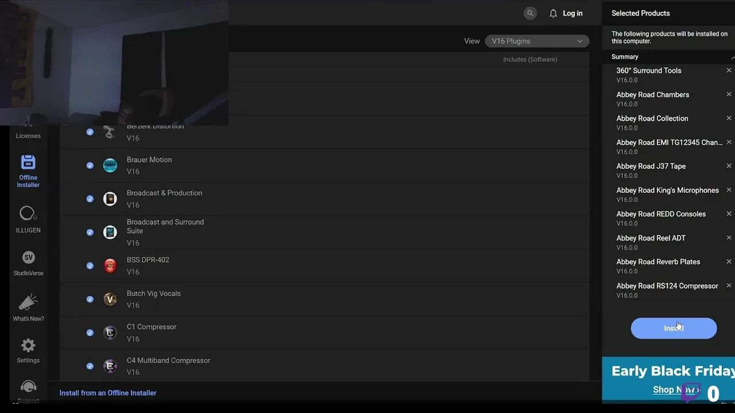Select Abbey Road Collection in summary list
735x413 pixels.
652,118
